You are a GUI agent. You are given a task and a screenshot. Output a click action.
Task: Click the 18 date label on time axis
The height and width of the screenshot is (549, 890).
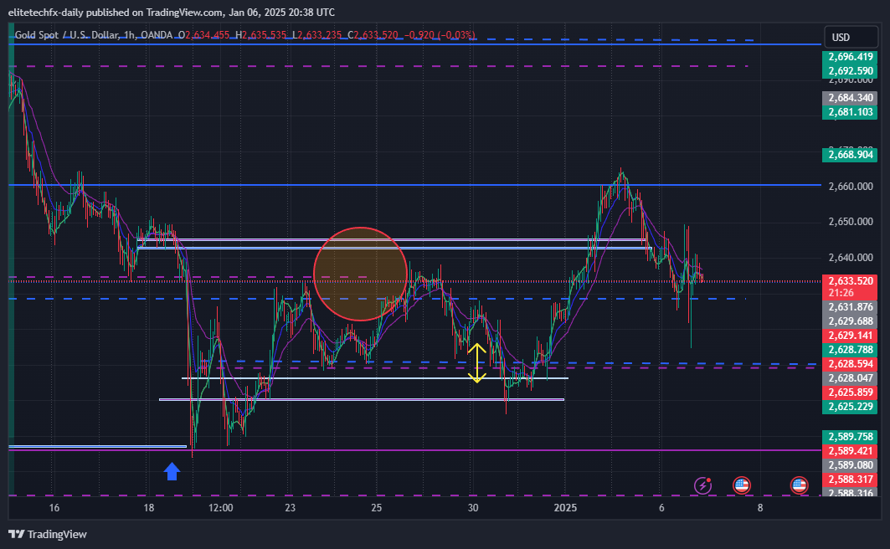148,508
